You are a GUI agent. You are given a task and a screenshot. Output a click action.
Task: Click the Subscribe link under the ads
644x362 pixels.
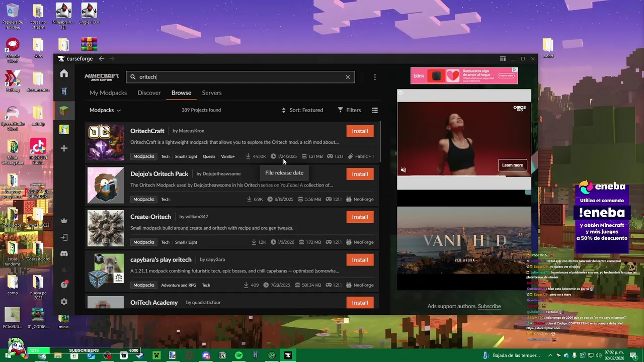point(489,306)
